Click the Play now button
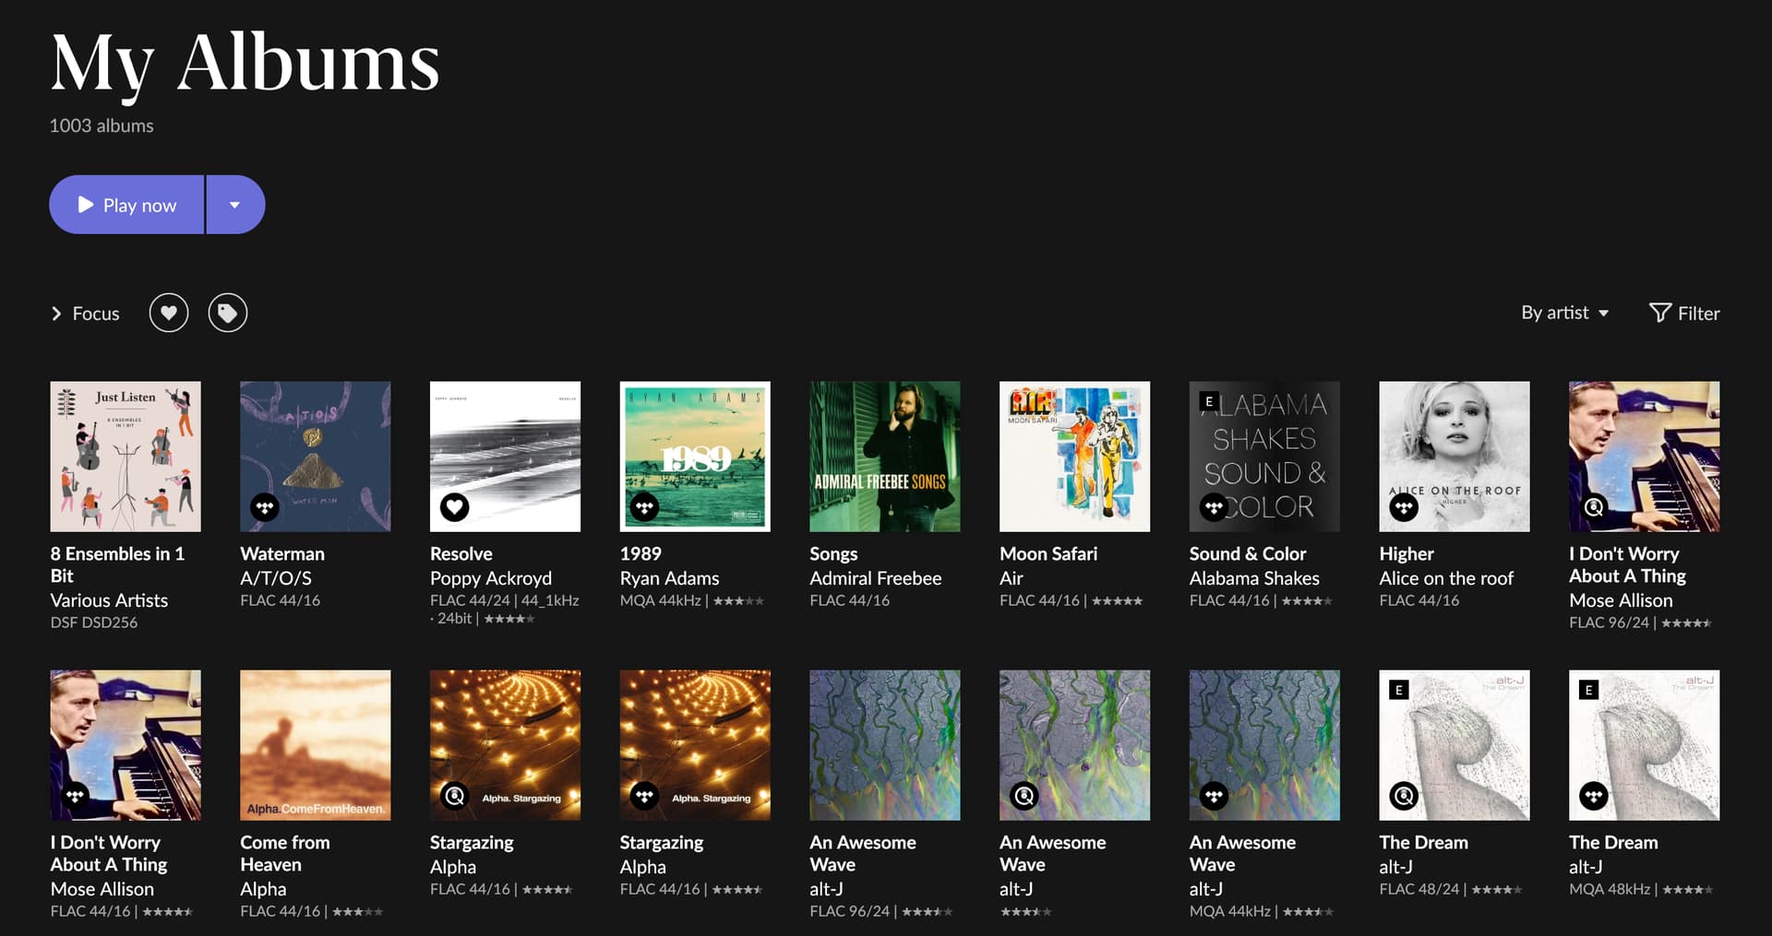This screenshot has width=1772, height=936. 126,205
